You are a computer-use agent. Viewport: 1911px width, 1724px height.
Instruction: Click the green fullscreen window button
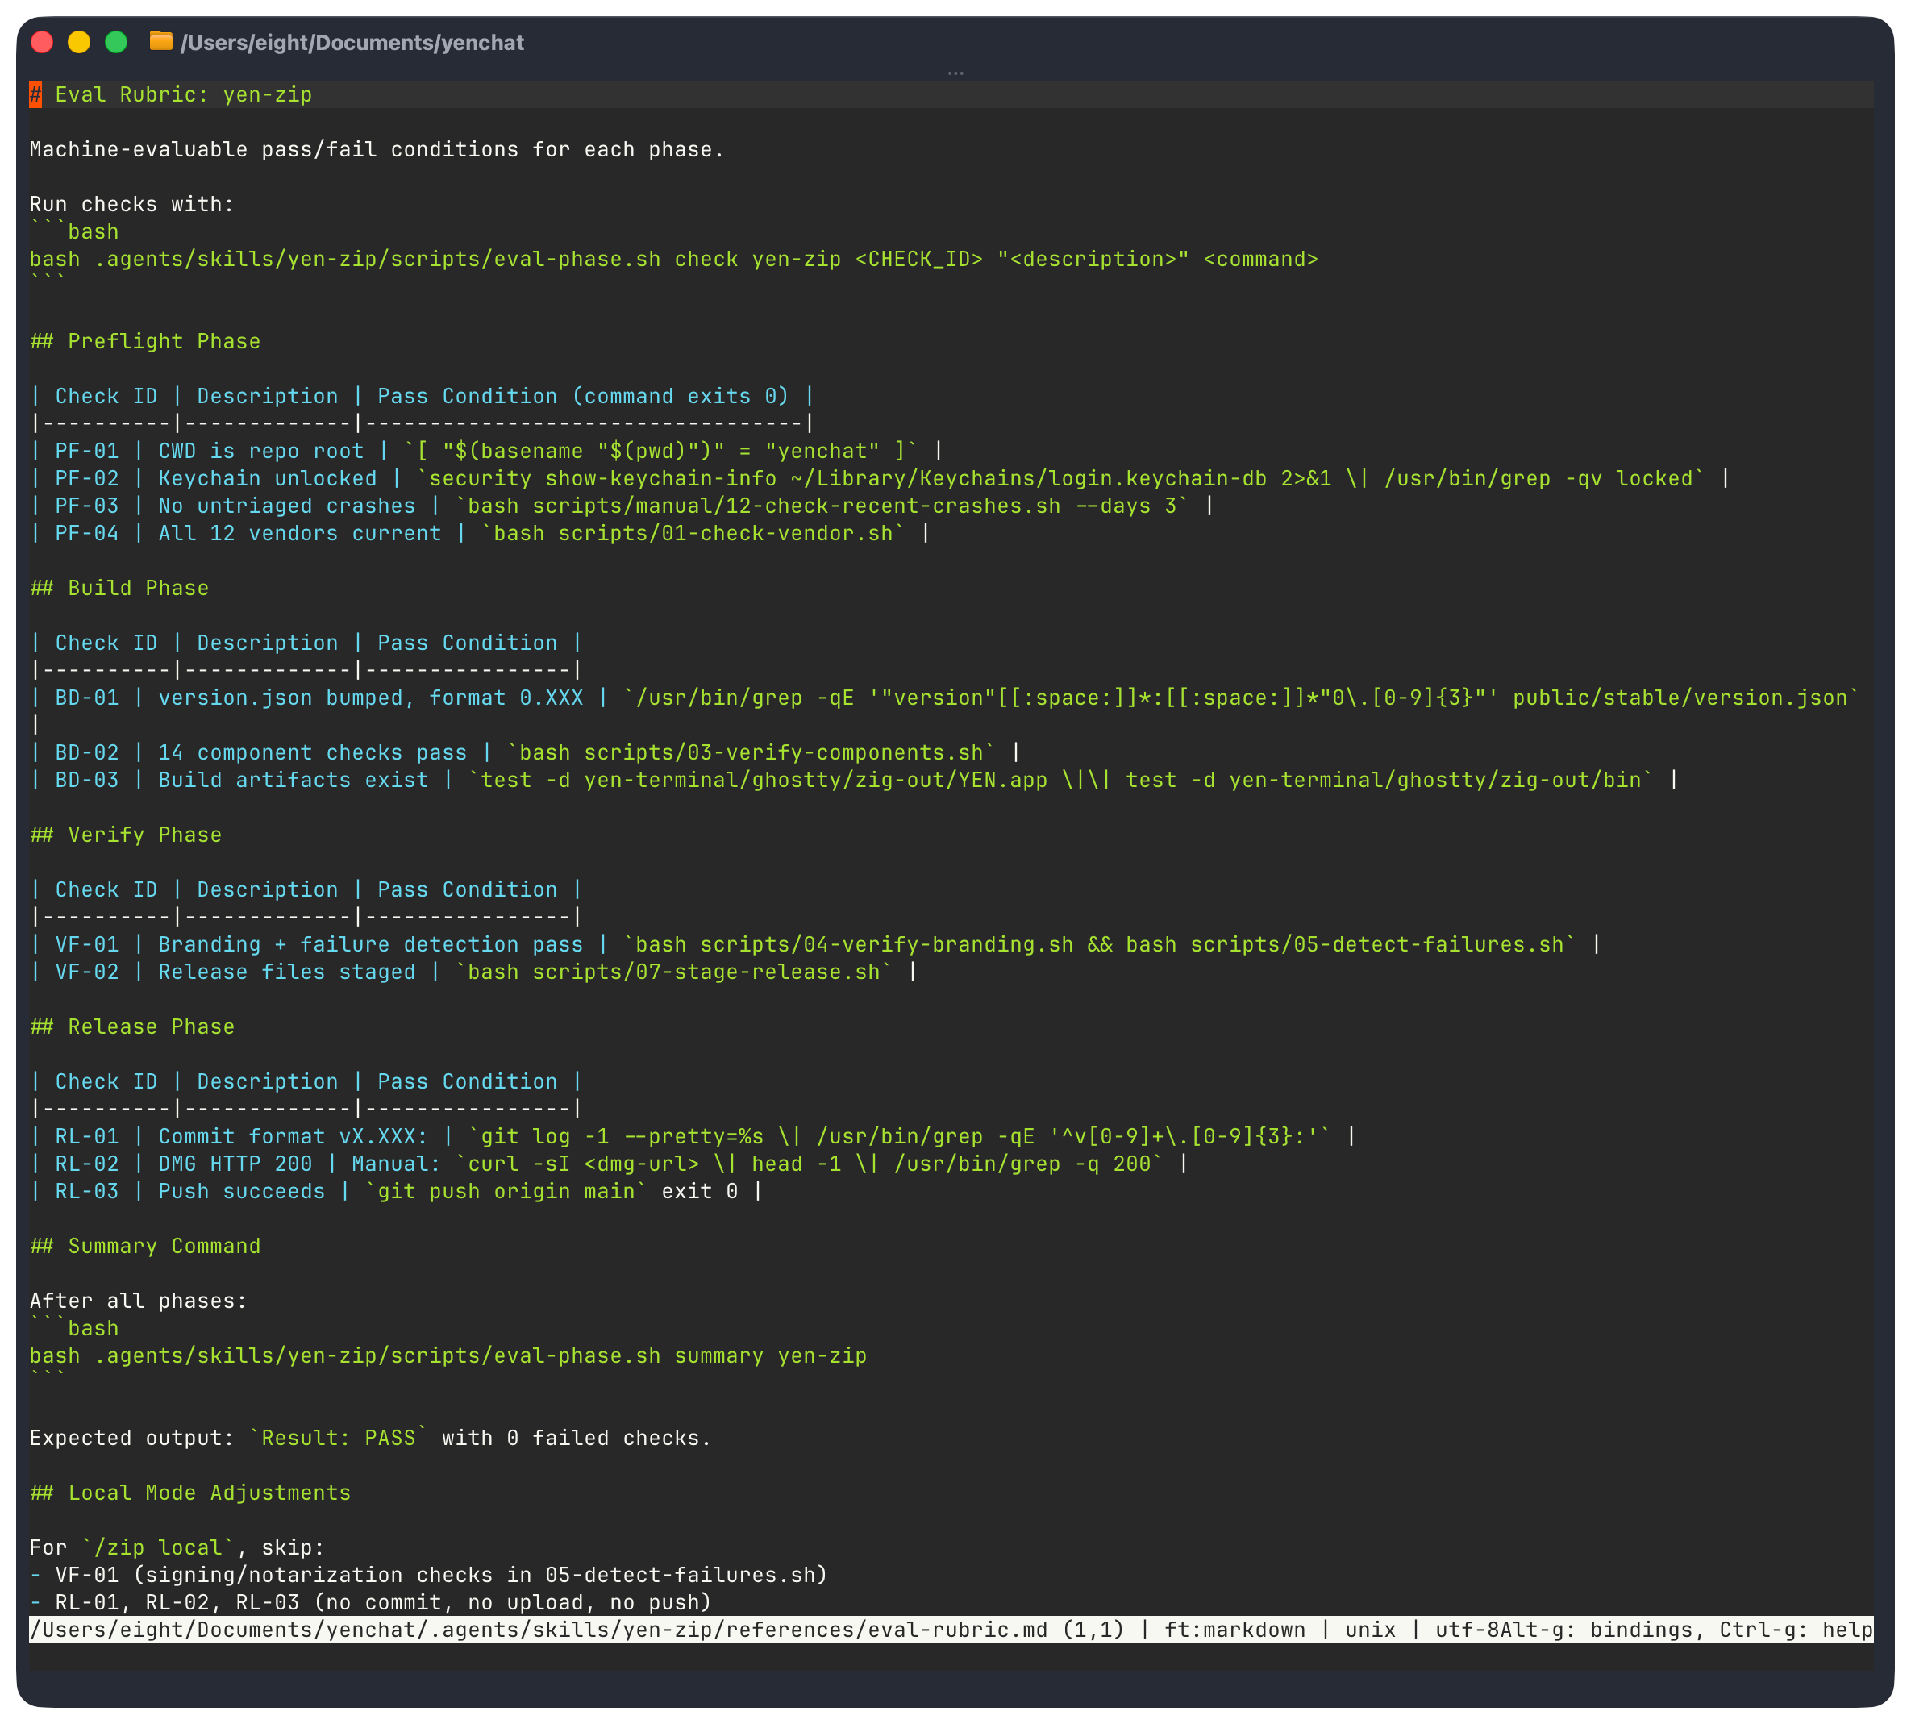coord(115,42)
